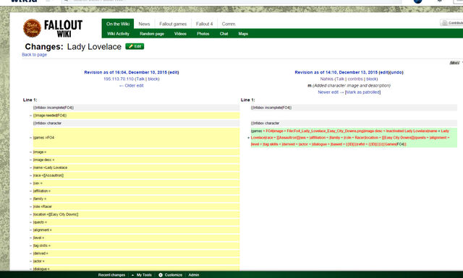Click block link for 195.113.70.110
The width and height of the screenshot is (463, 278).
coord(153,79)
